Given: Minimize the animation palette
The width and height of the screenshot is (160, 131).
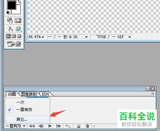Looking at the screenshot, I should click(148, 89).
